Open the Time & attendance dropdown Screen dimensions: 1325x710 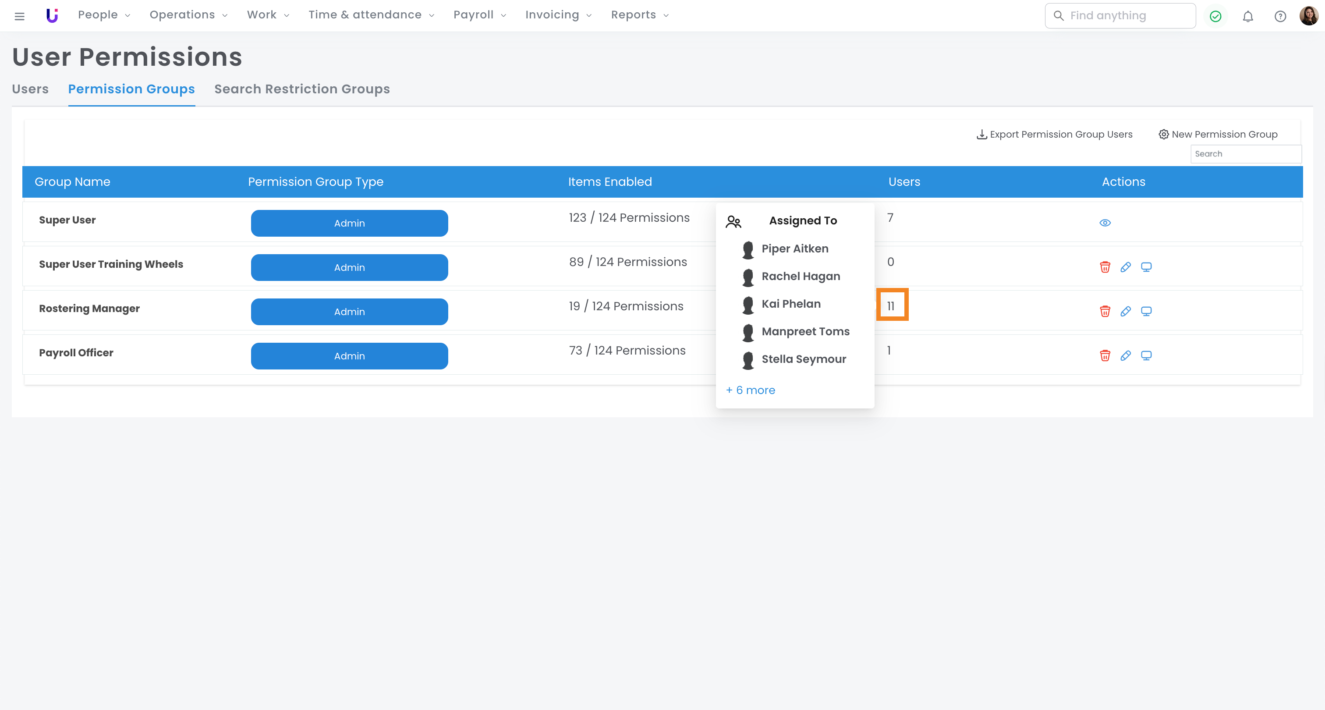tap(371, 15)
